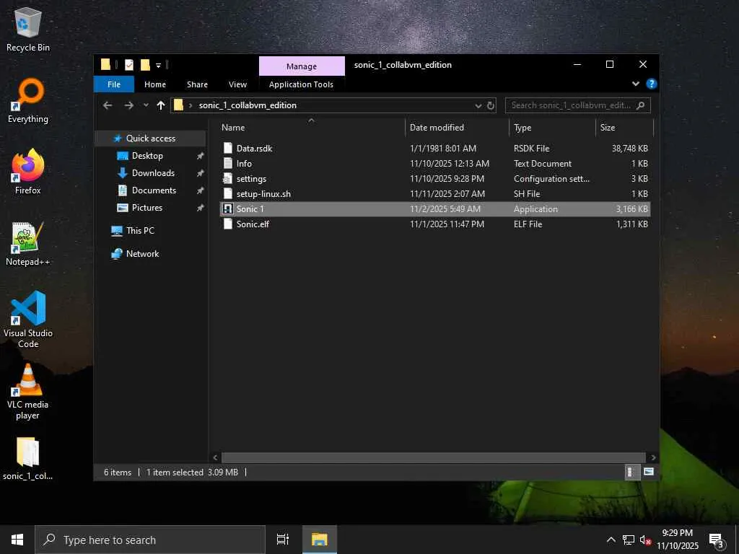Screen dimensions: 739x554
Task: Click the New folder quick access toolbar icon
Action: click(x=145, y=64)
